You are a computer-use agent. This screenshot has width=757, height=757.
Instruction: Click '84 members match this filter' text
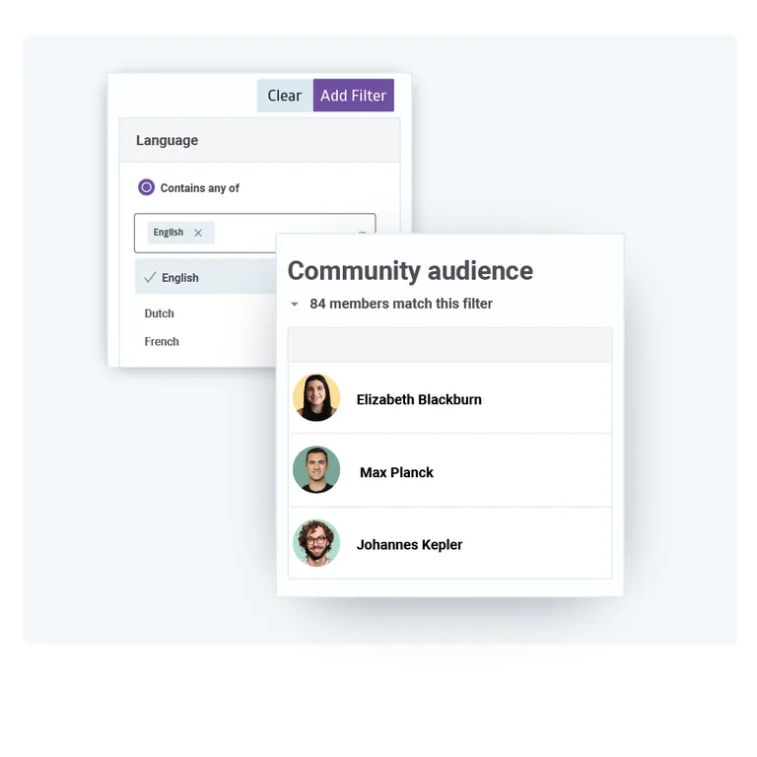(x=401, y=304)
